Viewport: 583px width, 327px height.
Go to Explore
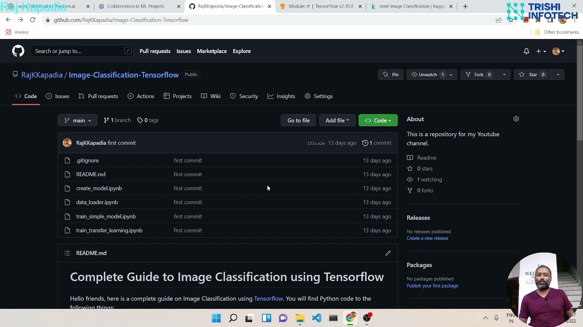[242, 51]
